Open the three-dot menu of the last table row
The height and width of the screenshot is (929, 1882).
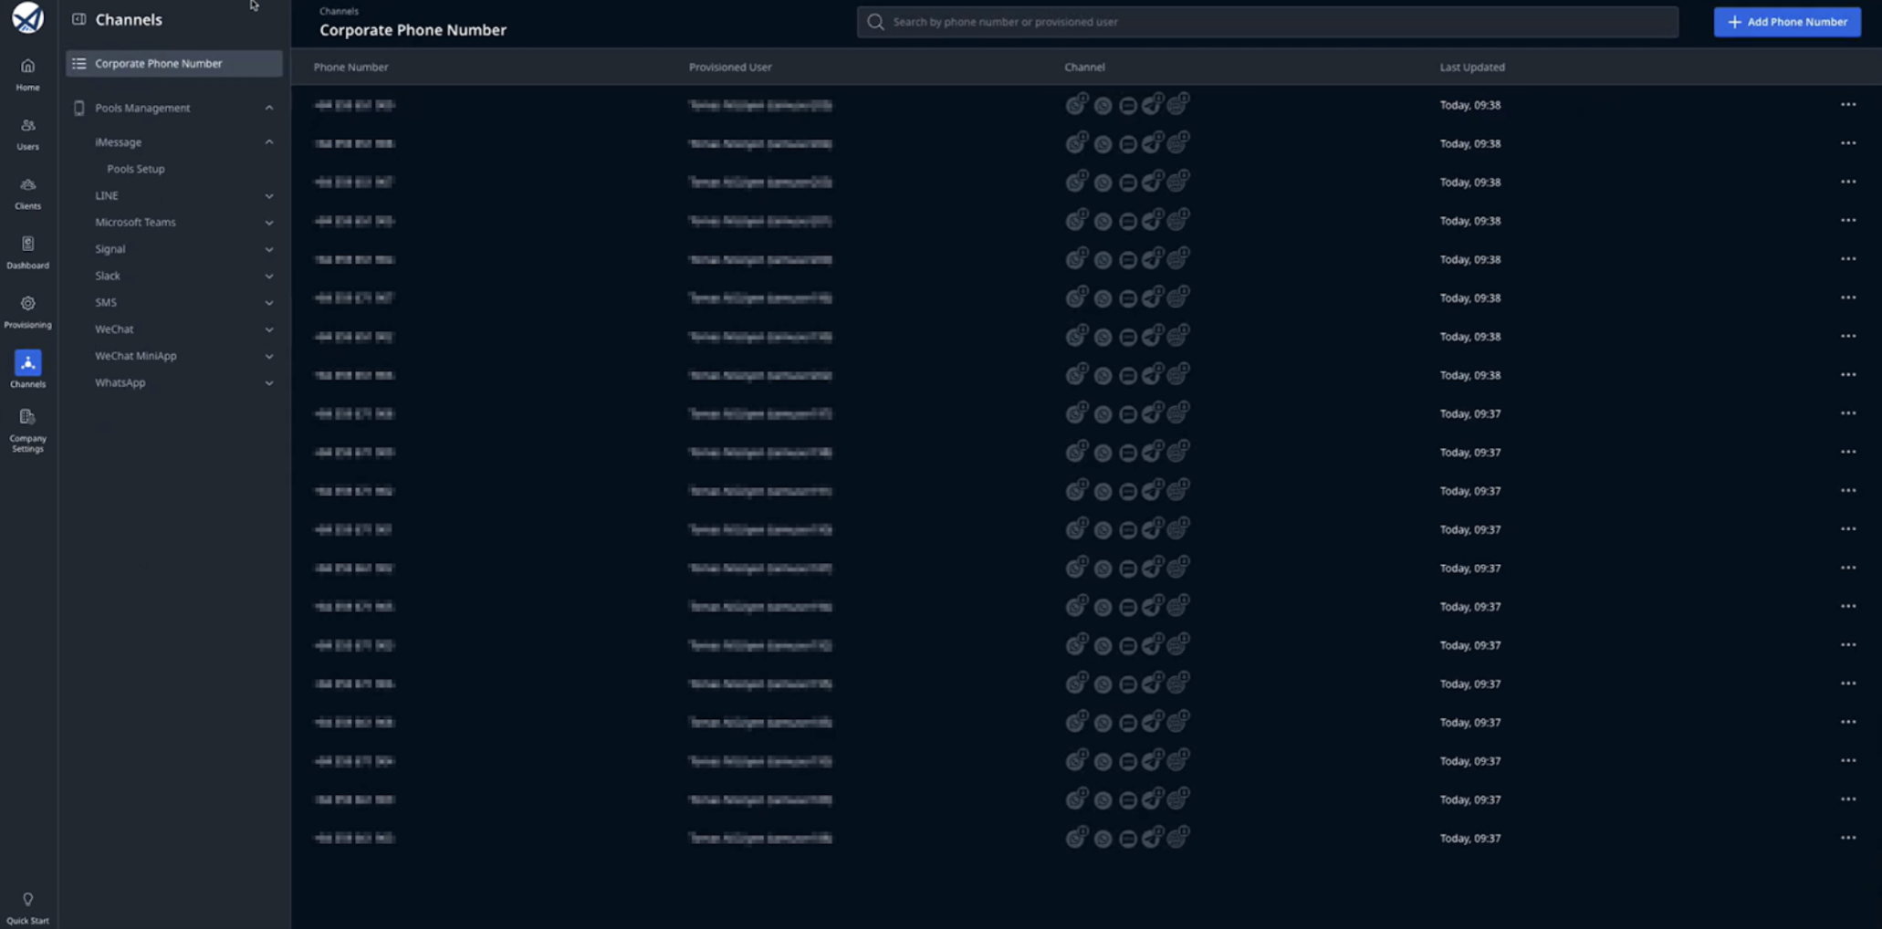click(1848, 838)
